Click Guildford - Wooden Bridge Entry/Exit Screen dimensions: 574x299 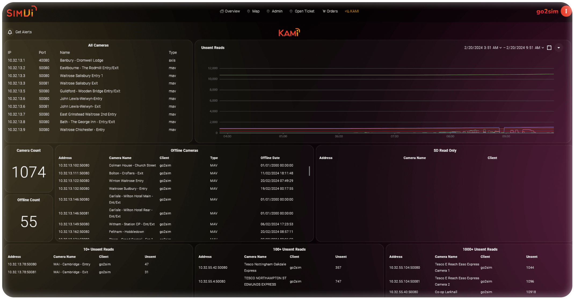[x=90, y=91]
